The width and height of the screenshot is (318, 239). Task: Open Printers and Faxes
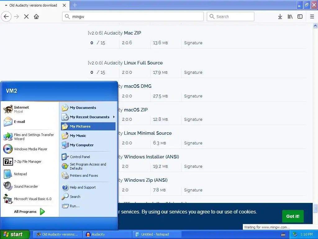[x=88, y=176]
